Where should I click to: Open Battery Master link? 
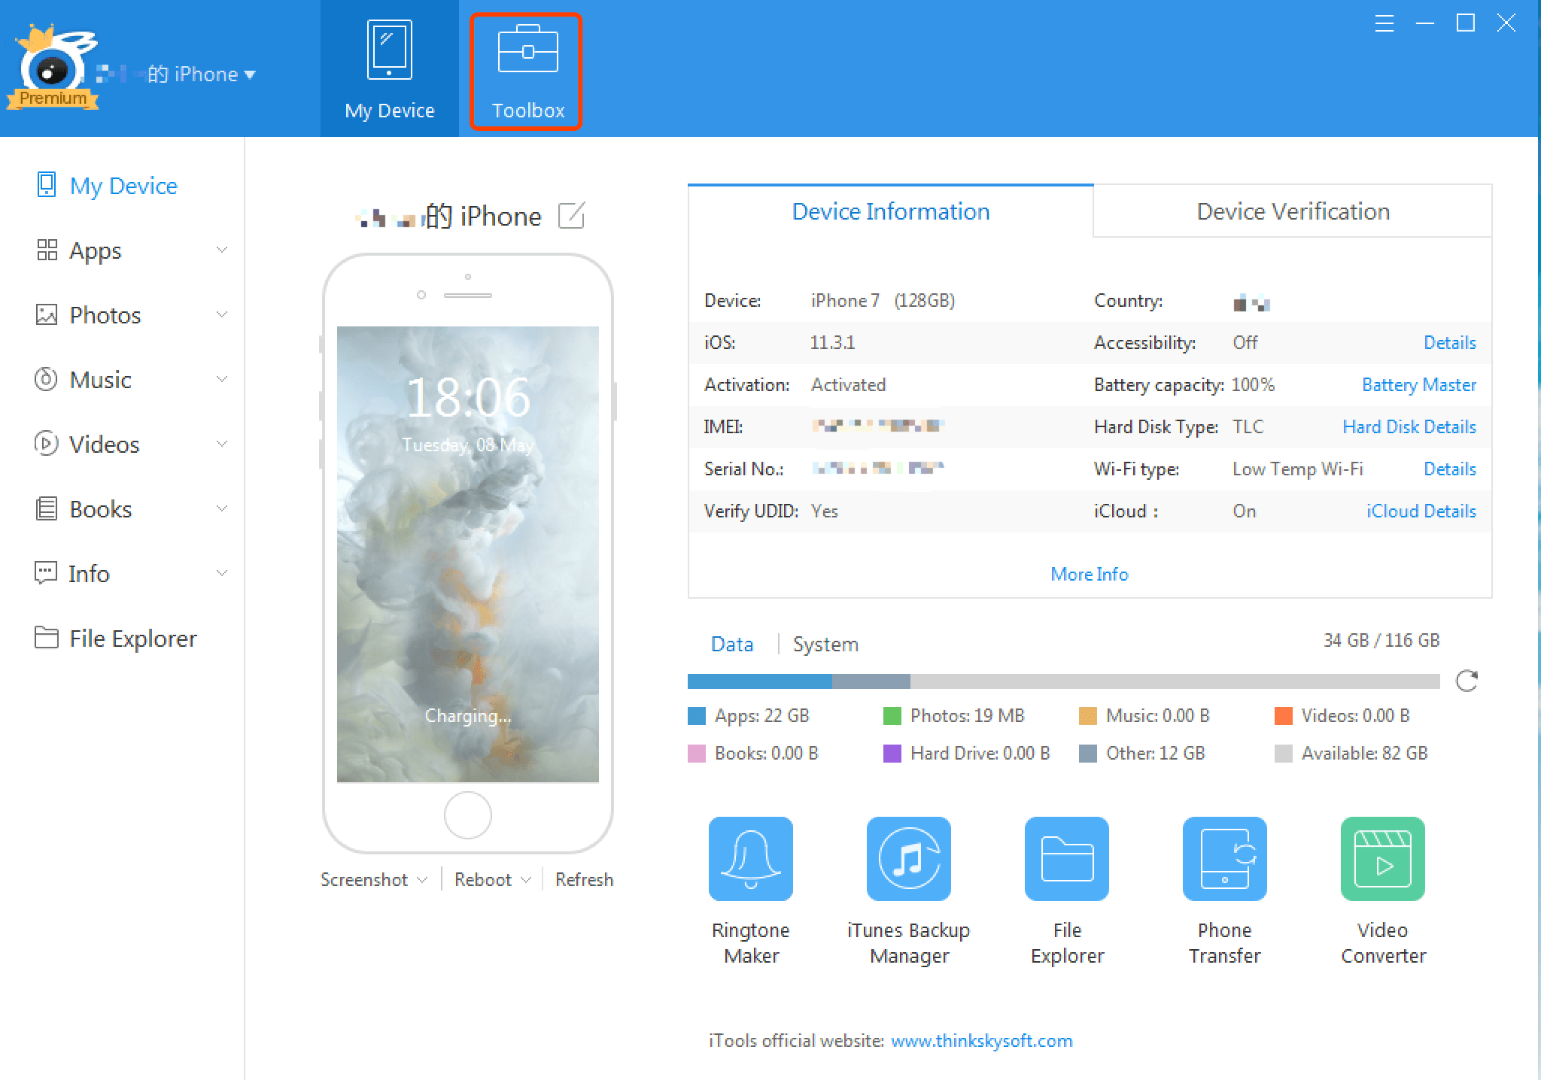click(x=1418, y=385)
